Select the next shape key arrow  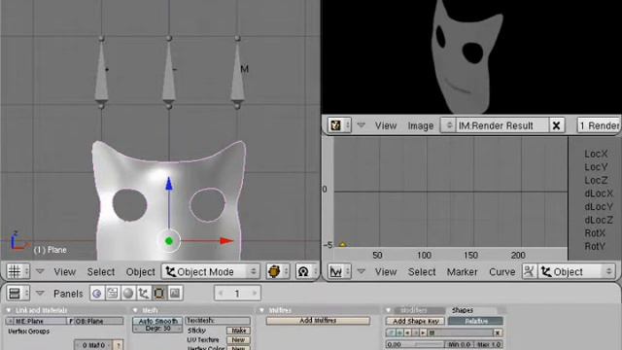(424, 332)
